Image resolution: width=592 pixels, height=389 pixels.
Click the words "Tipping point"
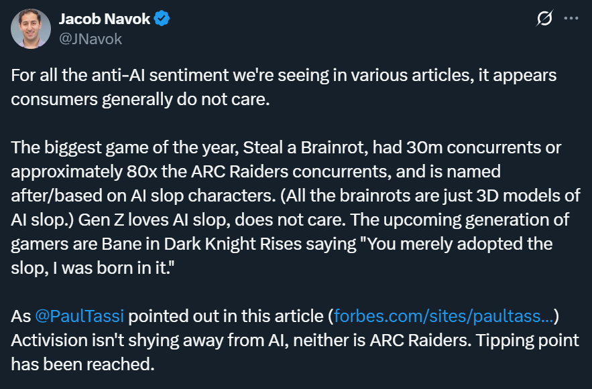(527, 340)
